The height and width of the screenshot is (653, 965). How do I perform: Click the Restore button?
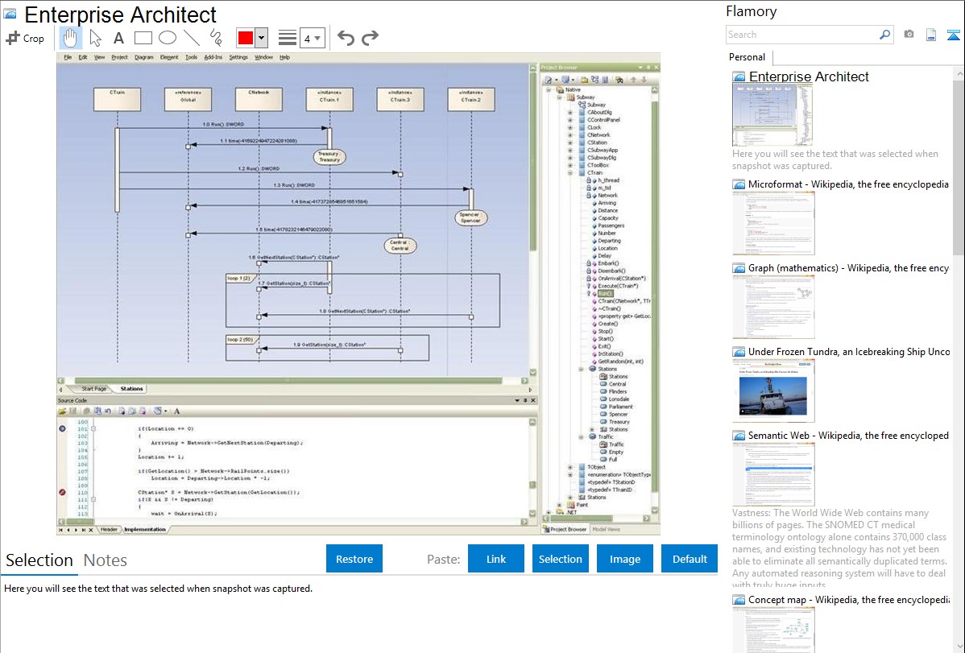[354, 559]
